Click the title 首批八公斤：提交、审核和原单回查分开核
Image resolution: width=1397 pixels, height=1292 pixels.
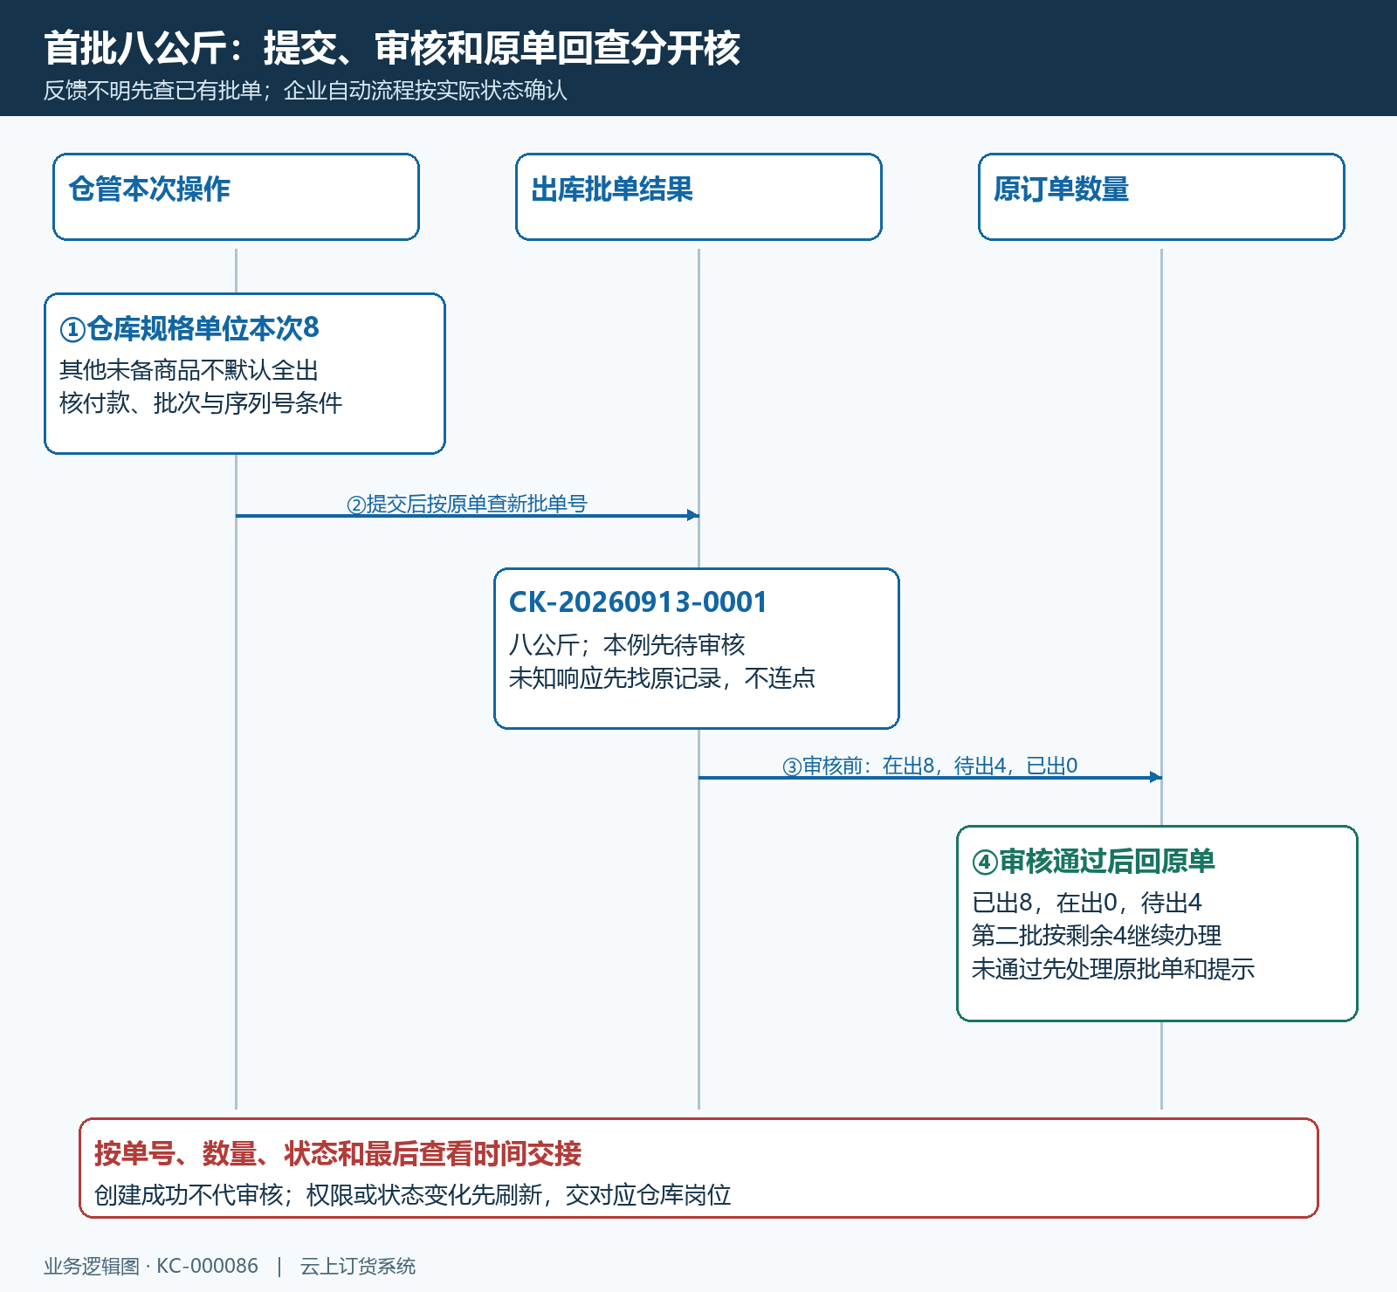pos(392,48)
